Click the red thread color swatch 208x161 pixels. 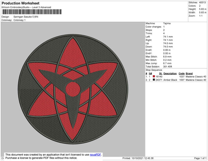pyautogui.click(x=154, y=76)
